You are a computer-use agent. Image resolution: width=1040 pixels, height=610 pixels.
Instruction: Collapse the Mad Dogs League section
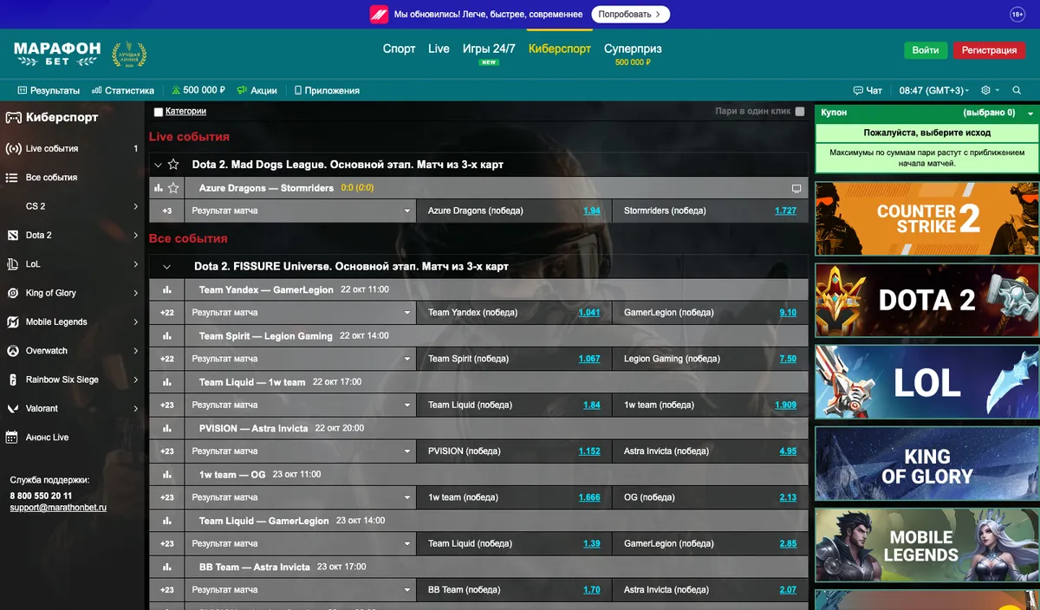(158, 165)
